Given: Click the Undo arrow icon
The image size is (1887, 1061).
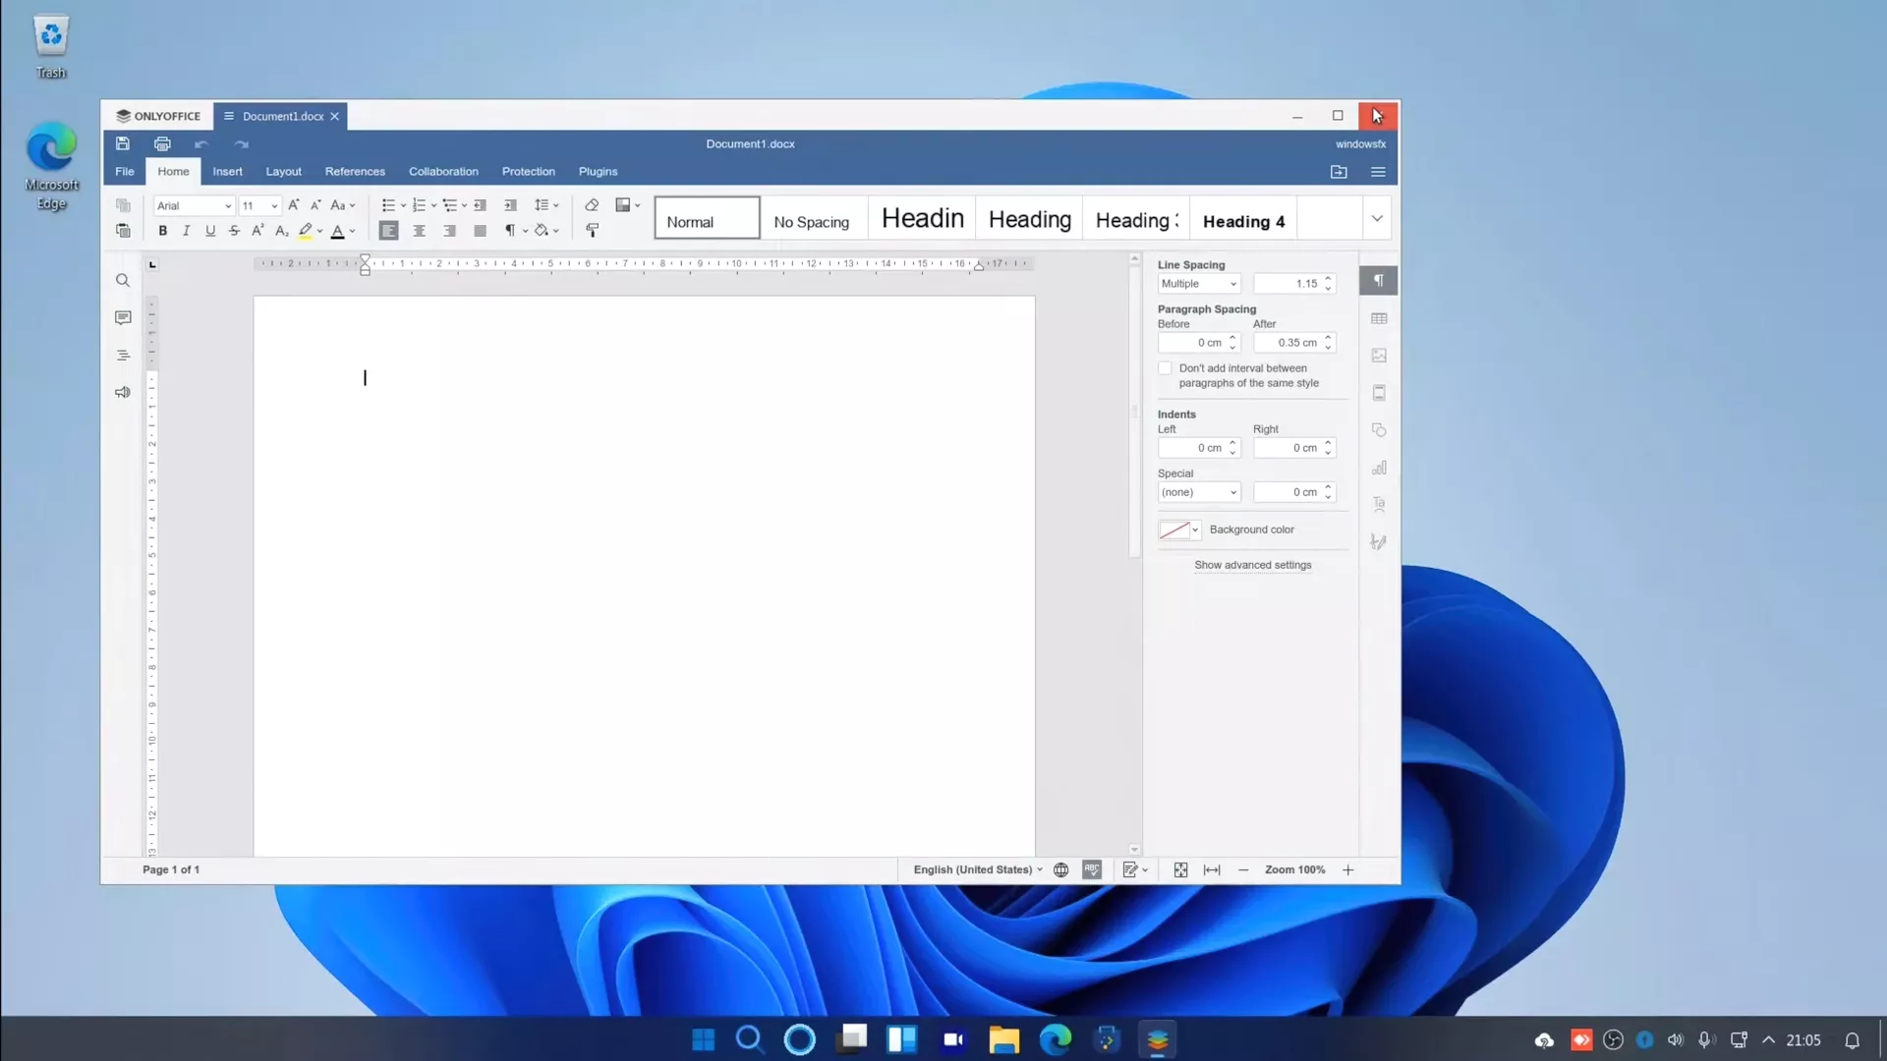Looking at the screenshot, I should (201, 144).
